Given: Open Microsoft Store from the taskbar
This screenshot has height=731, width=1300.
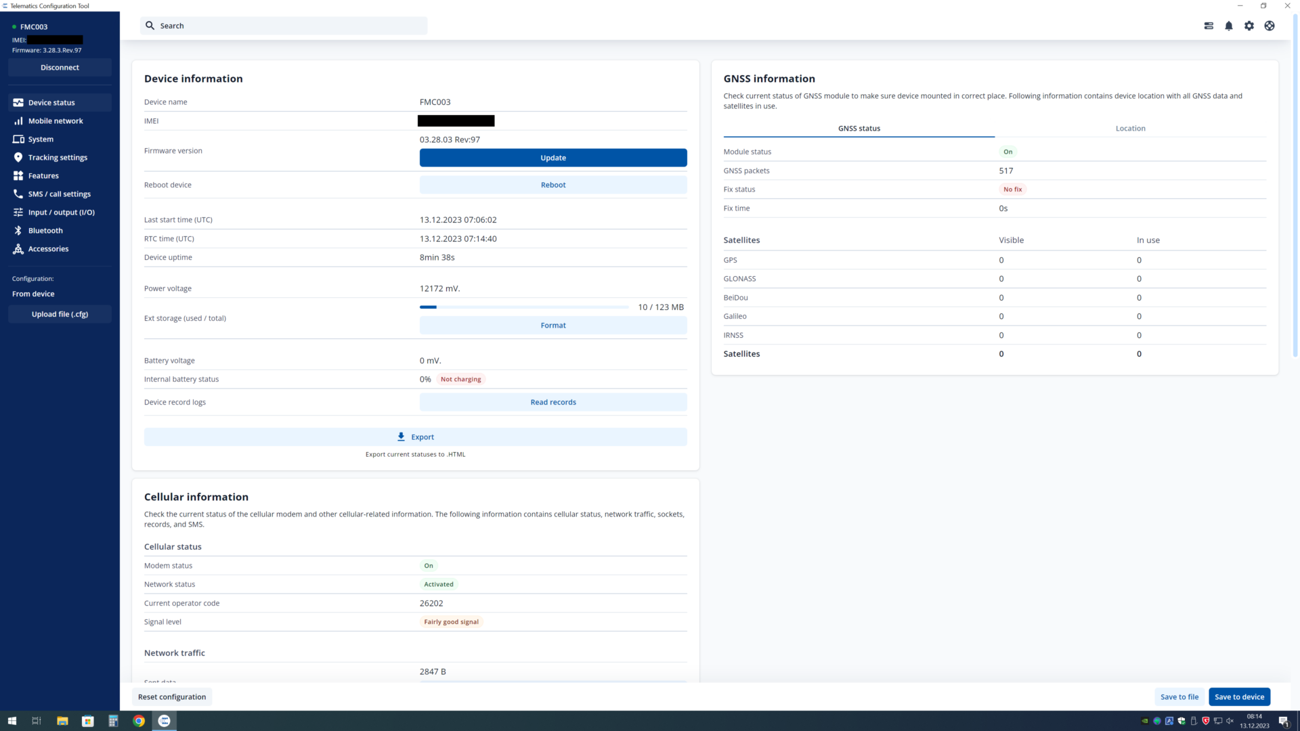Looking at the screenshot, I should 88,722.
